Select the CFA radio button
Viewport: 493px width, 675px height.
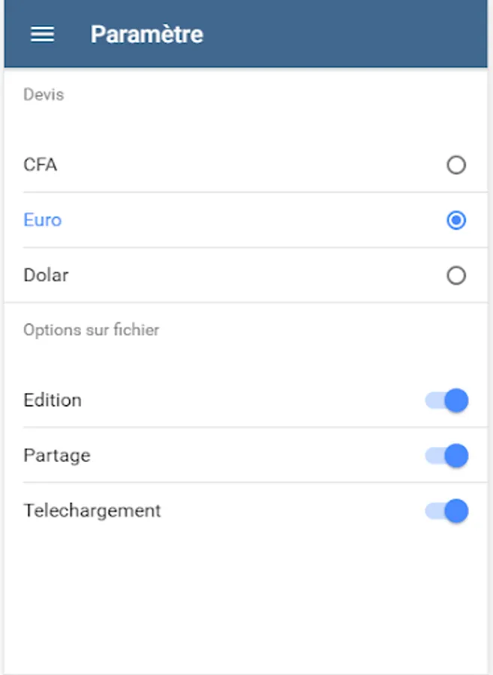coord(455,165)
